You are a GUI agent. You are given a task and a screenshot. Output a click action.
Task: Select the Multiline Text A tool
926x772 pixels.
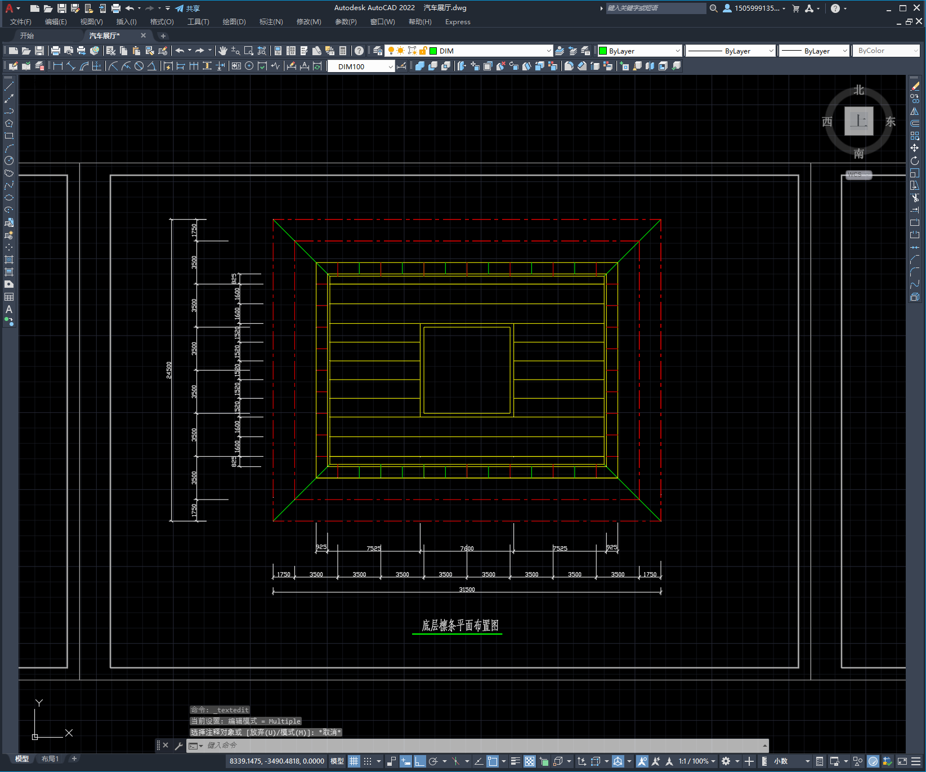coord(9,309)
